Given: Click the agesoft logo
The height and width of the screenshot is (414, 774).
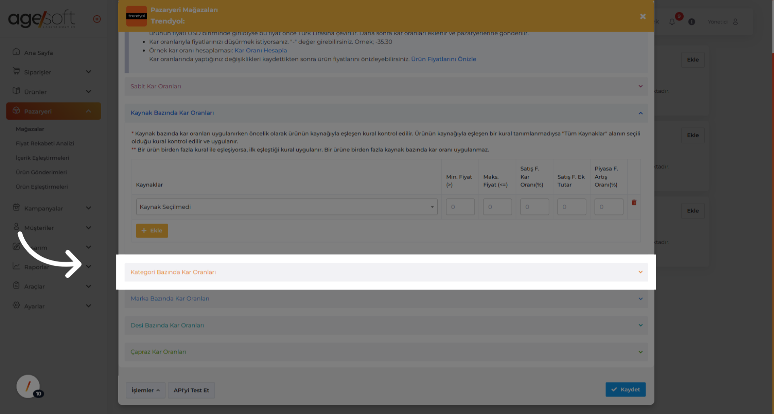Looking at the screenshot, I should [42, 19].
